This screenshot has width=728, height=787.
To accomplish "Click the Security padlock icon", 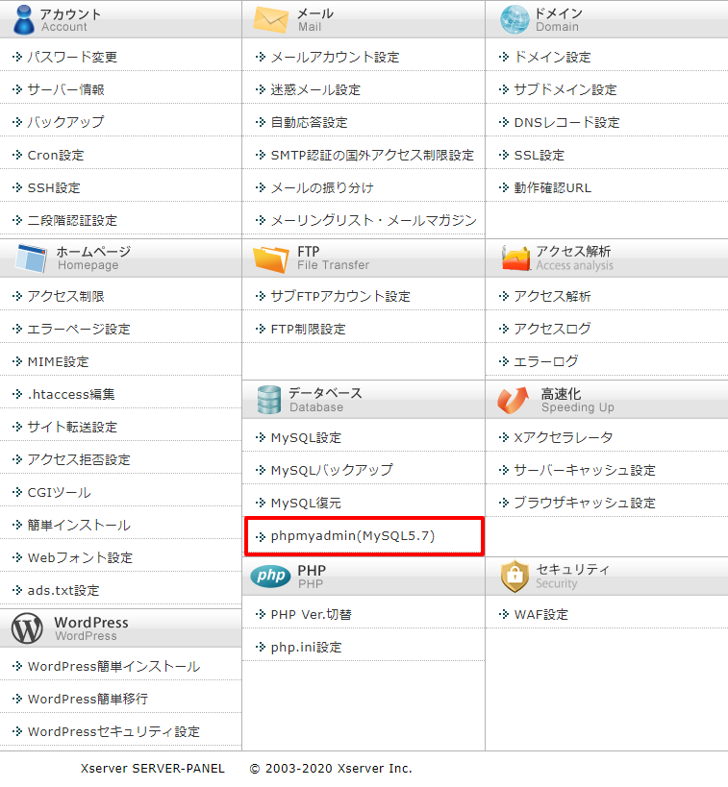I will click(x=515, y=577).
